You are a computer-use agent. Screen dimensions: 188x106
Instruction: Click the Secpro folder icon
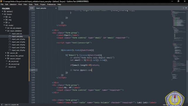point(5,14)
